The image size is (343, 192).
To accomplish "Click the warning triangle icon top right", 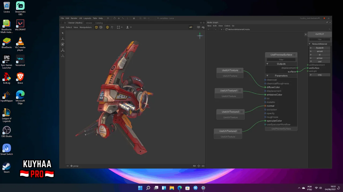I will (329, 18).
